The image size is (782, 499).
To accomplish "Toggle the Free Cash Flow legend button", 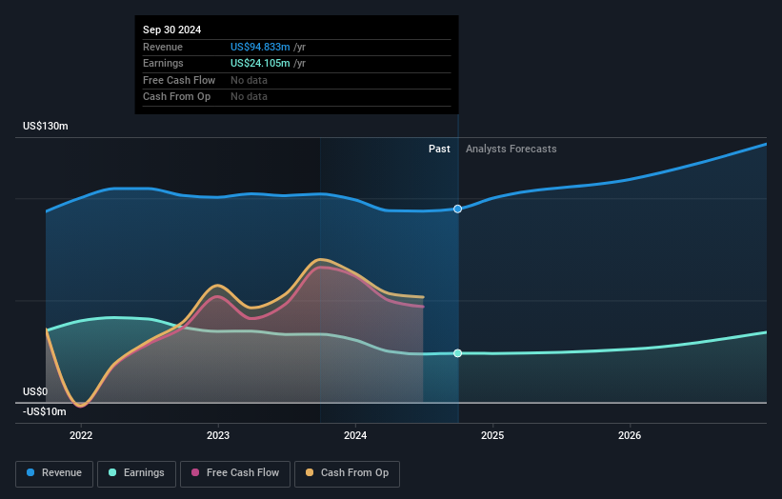I will tap(235, 473).
